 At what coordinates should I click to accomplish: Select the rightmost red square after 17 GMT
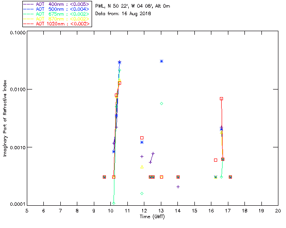coord(230,177)
